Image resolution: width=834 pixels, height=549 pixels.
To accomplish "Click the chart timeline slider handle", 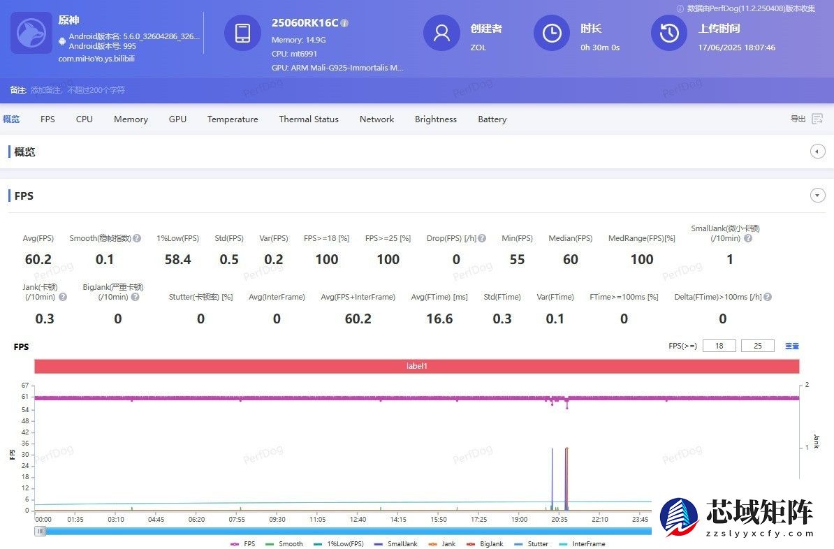I will point(41,531).
